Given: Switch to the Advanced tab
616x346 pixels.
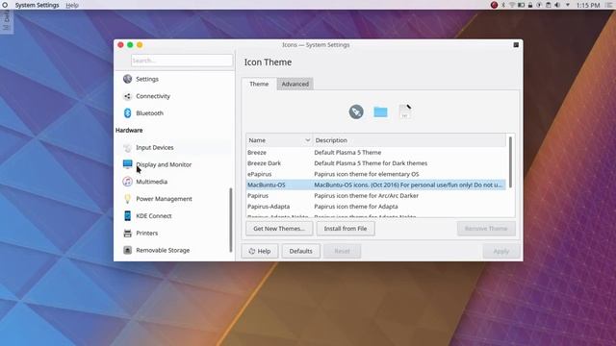Looking at the screenshot, I should click(x=295, y=84).
